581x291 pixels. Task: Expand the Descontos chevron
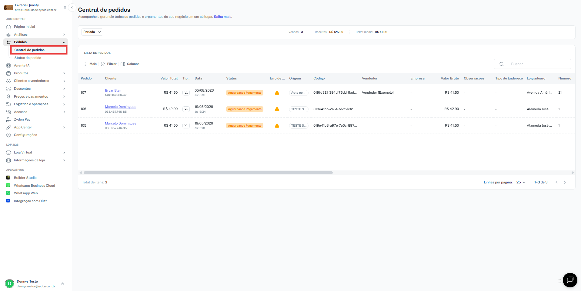click(x=64, y=89)
